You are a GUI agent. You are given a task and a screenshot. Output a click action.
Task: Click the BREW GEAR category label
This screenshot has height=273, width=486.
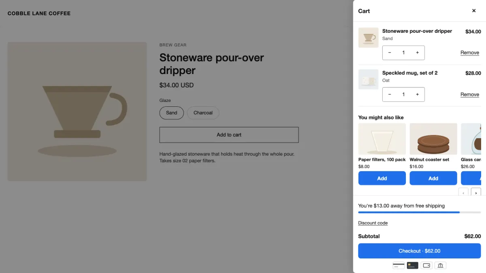pos(173,45)
